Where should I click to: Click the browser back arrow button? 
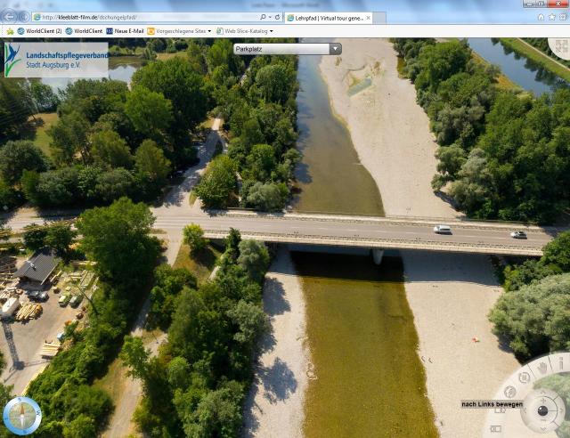(x=10, y=17)
